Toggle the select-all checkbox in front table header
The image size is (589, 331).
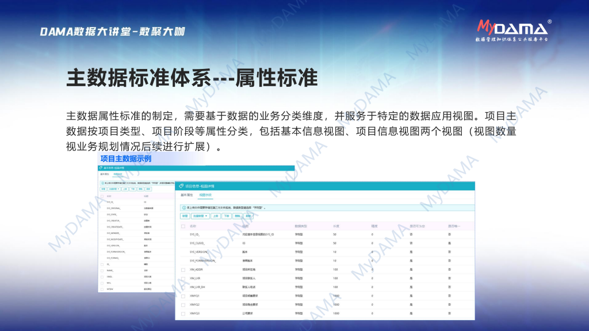[183, 226]
